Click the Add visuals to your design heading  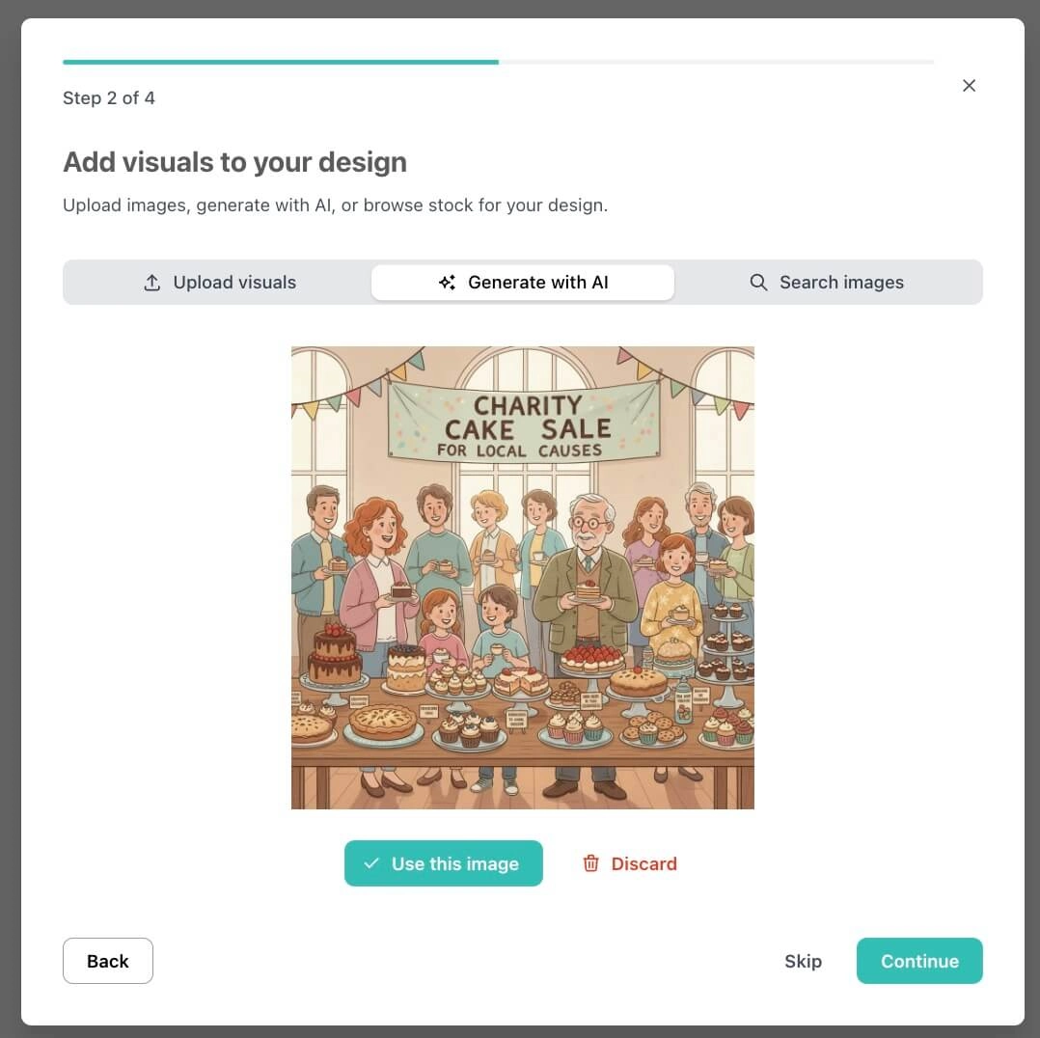pyautogui.click(x=234, y=162)
